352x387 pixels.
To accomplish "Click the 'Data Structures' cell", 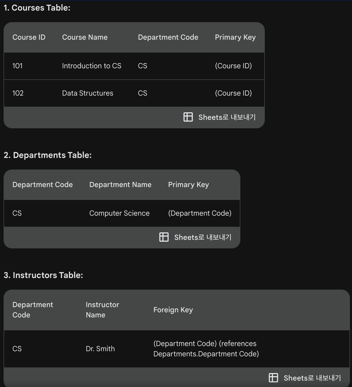I will click(x=88, y=93).
